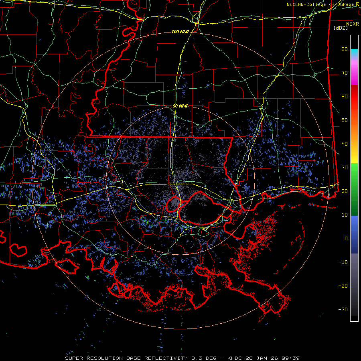This screenshot has width=361, height=361.
Task: Click the 50 NMI range ring label
Action: point(180,106)
